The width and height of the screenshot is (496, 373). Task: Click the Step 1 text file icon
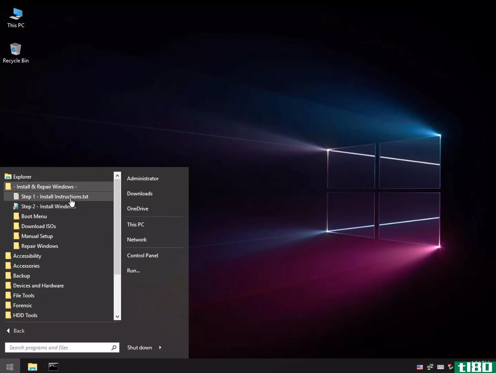(x=16, y=197)
